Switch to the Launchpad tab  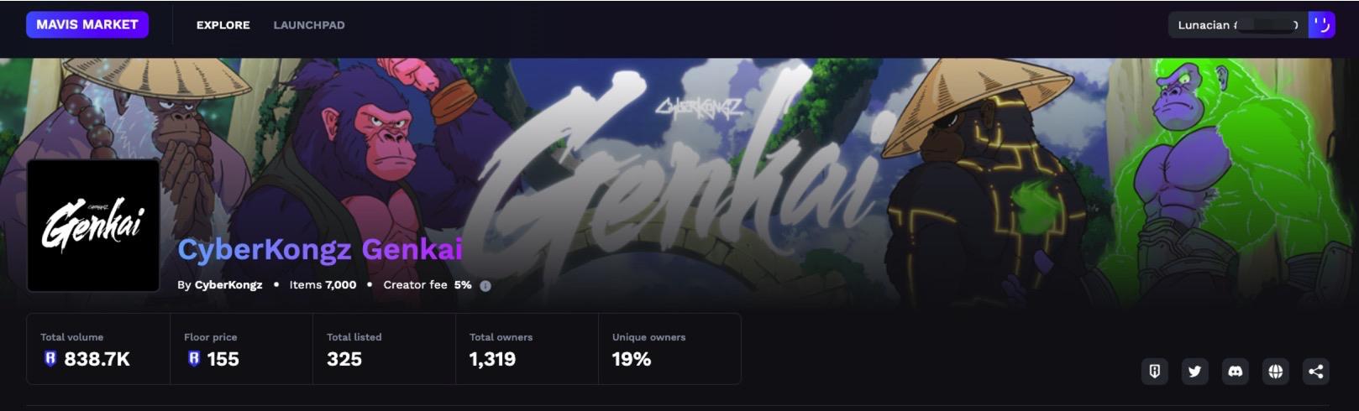click(309, 25)
